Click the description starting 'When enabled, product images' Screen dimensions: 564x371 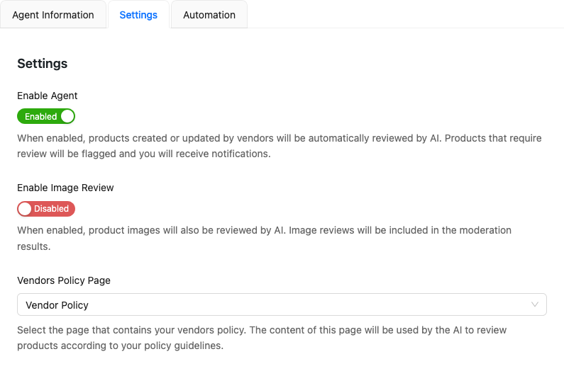tap(265, 238)
